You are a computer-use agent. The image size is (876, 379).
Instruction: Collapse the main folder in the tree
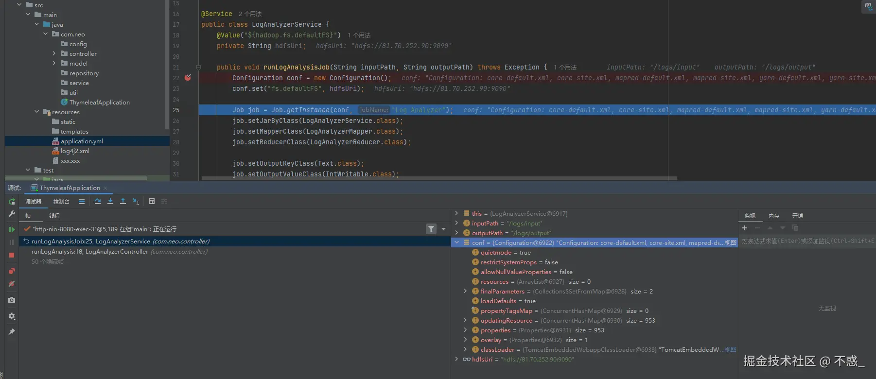pos(28,15)
